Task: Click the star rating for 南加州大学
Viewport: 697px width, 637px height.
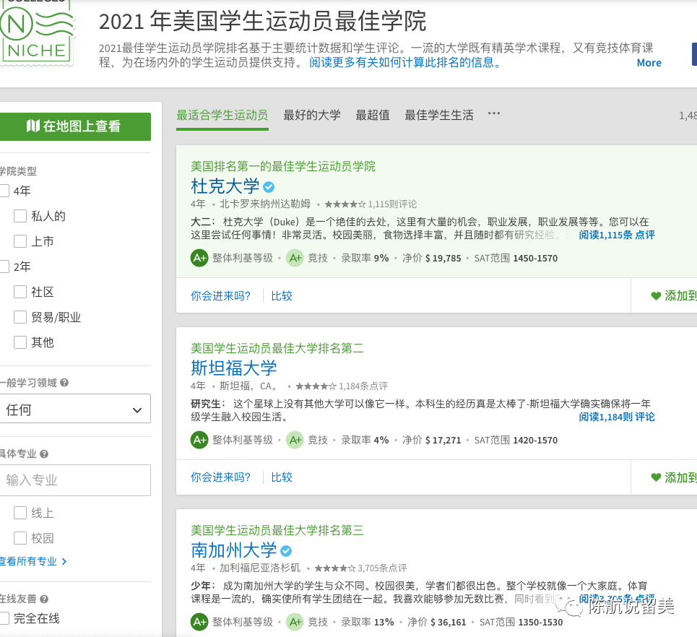Action: (x=334, y=568)
